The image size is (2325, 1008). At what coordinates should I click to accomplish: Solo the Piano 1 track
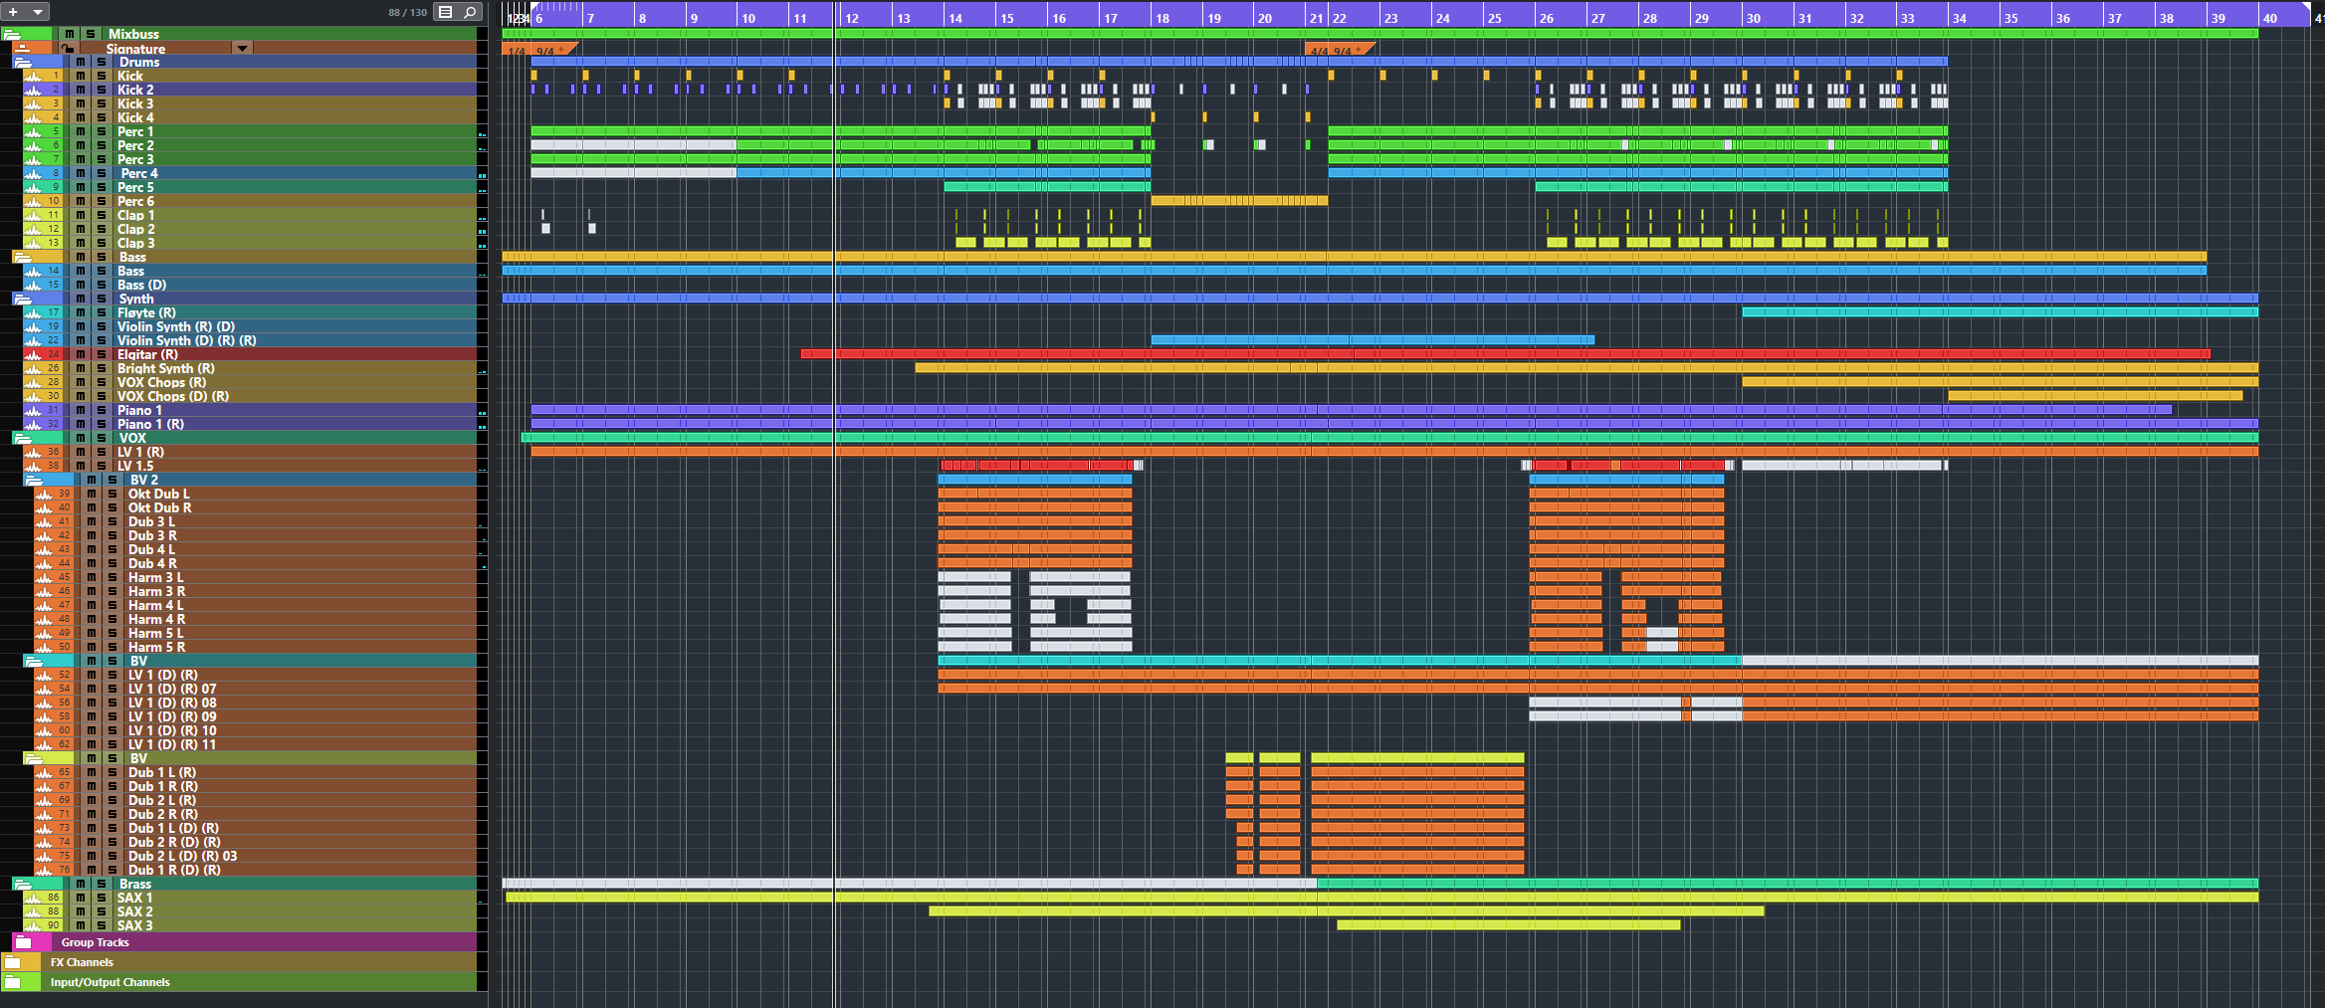coord(101,410)
